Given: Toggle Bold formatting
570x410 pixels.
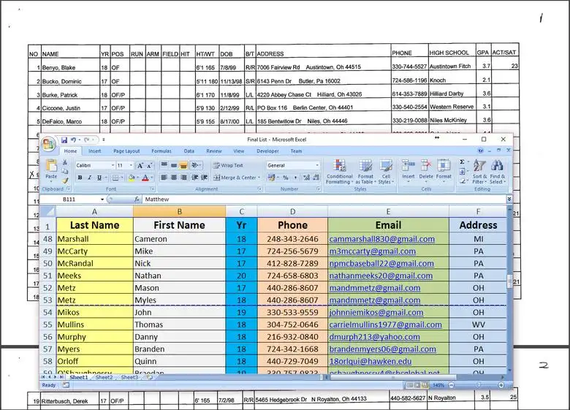Looking at the screenshot, I should (80, 178).
